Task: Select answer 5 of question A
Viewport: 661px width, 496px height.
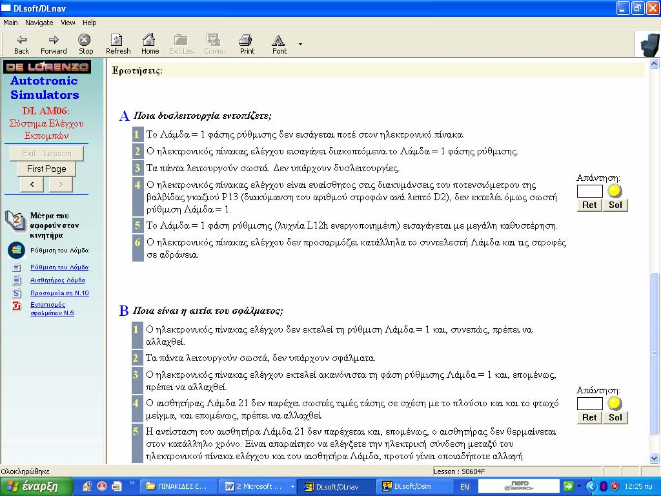Action: tap(137, 225)
